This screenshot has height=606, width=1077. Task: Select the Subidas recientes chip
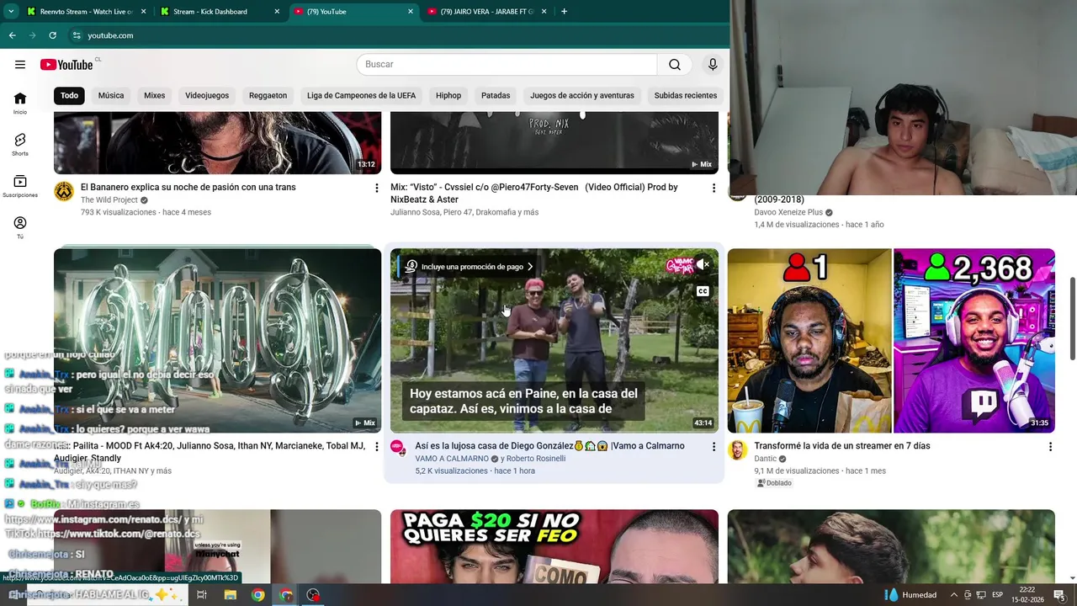coord(686,96)
